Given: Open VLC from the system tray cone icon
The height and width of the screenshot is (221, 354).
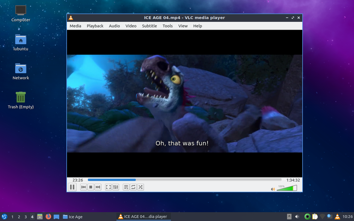Looking at the screenshot, I should point(337,216).
